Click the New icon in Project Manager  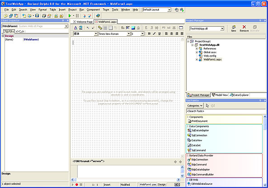coord(234,29)
